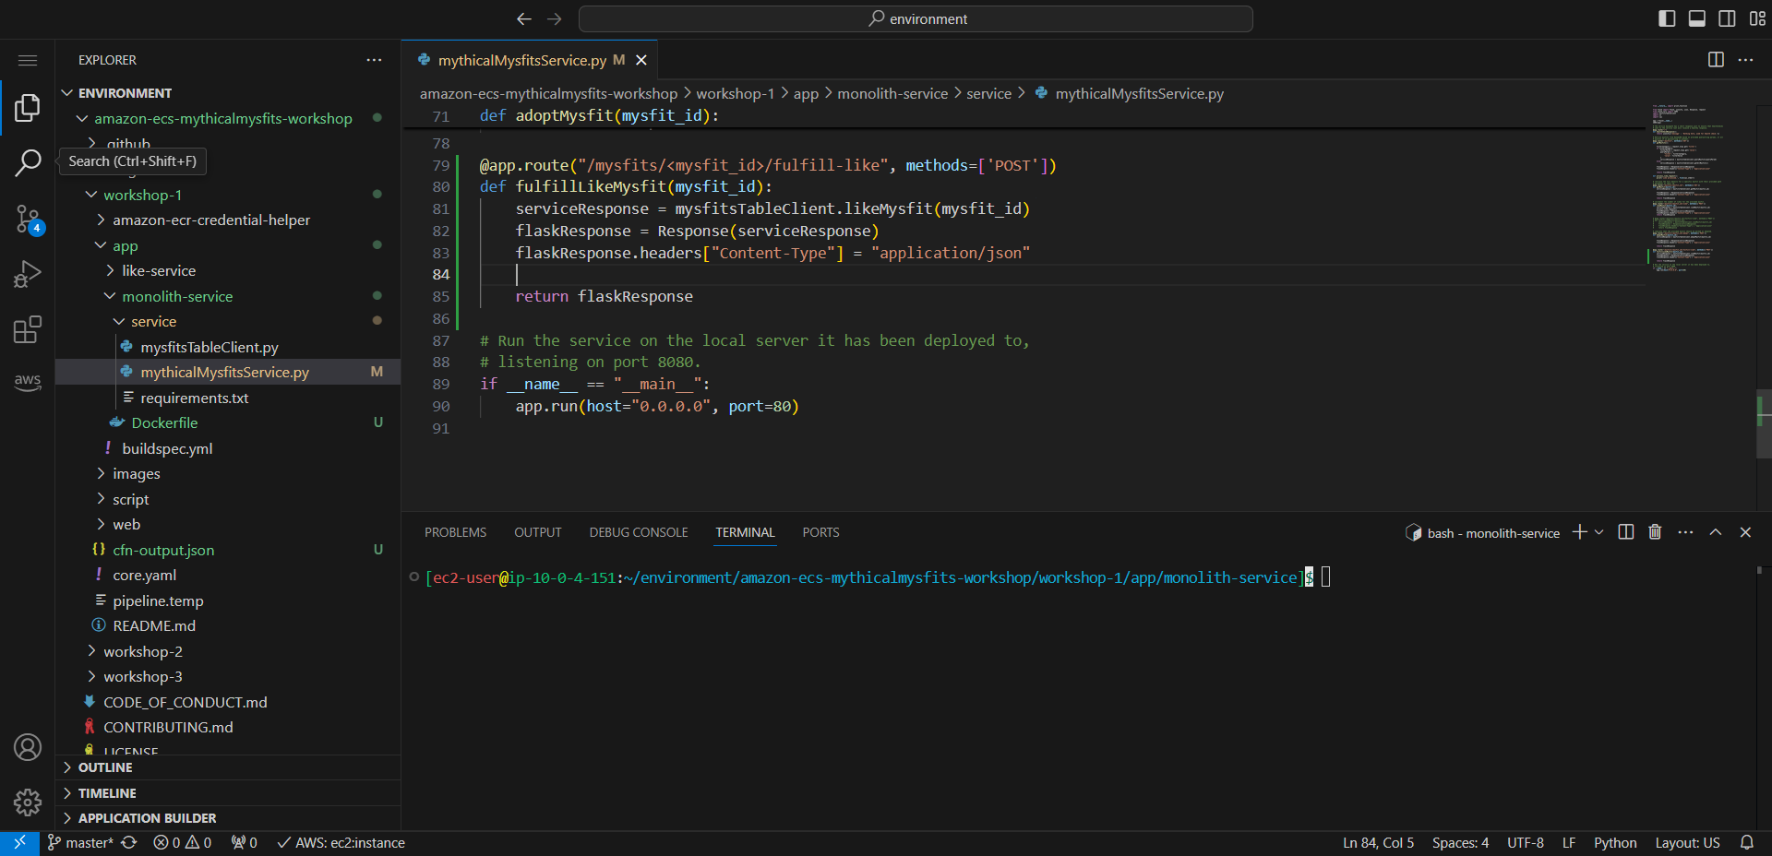Split the editor to the right
This screenshot has height=856, width=1772.
point(1716,60)
